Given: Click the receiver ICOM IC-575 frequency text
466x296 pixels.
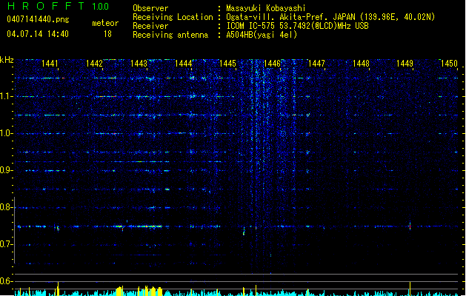Looking at the screenshot, I should (297, 26).
